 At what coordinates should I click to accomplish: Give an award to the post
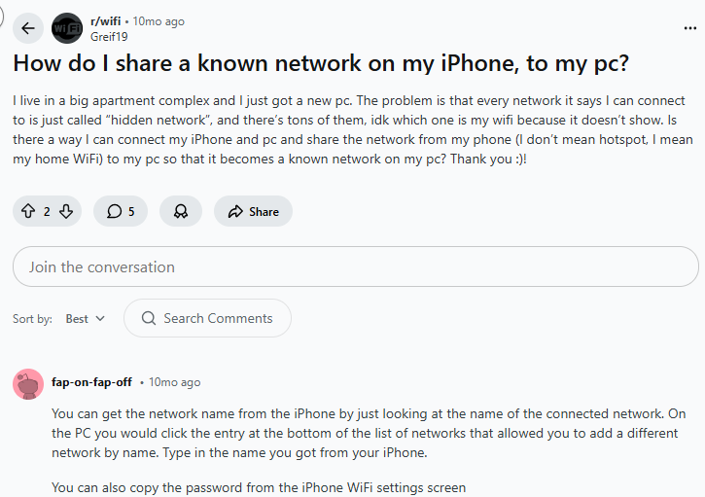point(181,211)
